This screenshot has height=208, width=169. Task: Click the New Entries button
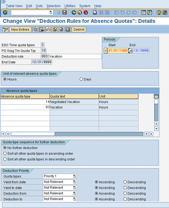pyautogui.click(x=20, y=30)
